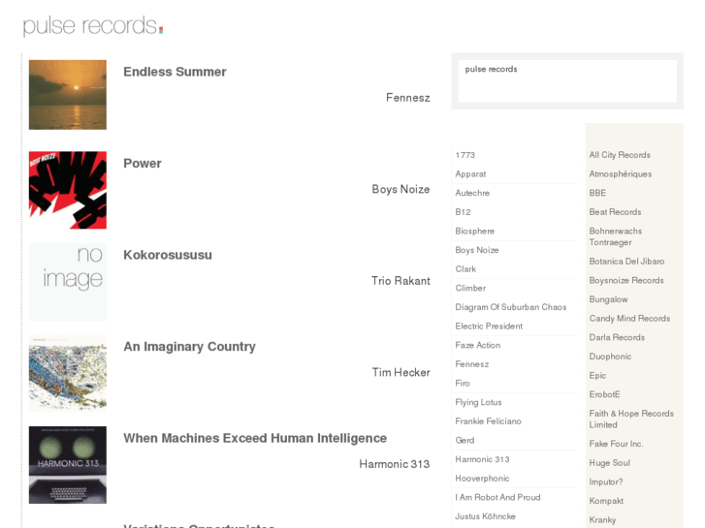Open the Endless Summer album cover
The image size is (705, 528).
[x=68, y=95]
